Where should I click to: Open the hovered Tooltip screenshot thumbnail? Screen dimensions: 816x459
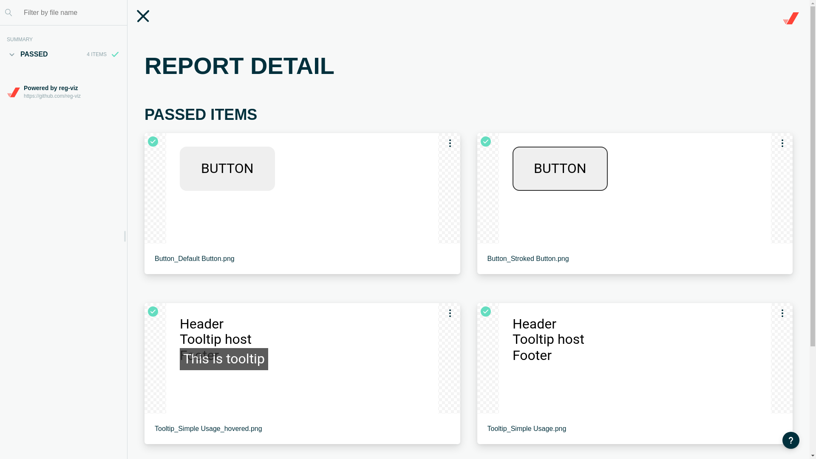tap(302, 358)
